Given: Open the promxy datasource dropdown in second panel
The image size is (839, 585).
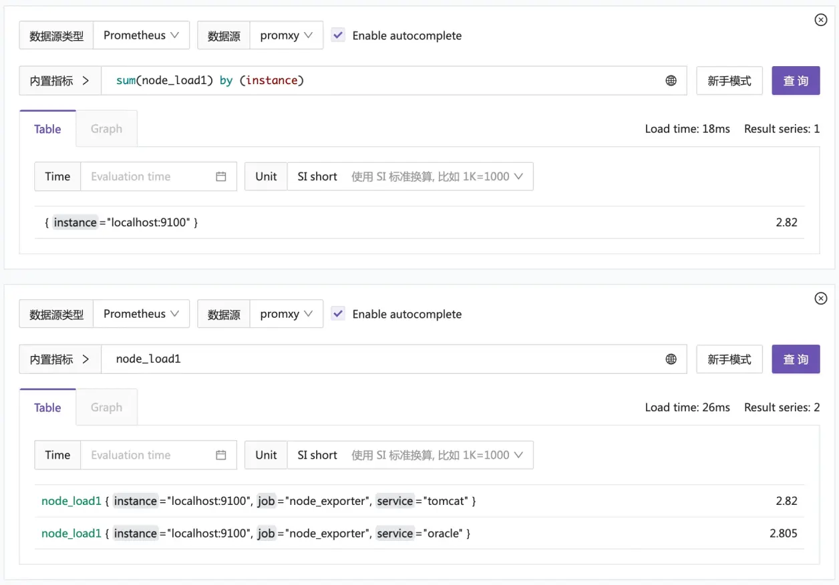Looking at the screenshot, I should click(x=287, y=314).
